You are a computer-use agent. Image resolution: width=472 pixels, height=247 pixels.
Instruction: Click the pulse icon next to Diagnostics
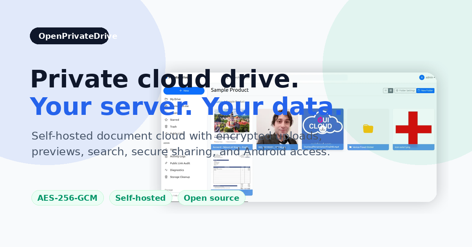point(166,170)
